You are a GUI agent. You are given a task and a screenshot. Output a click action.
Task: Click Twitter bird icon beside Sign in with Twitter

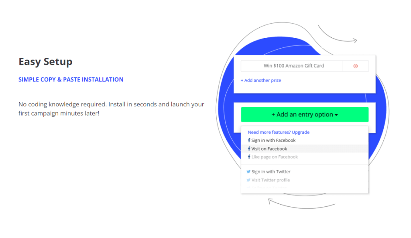pyautogui.click(x=248, y=172)
